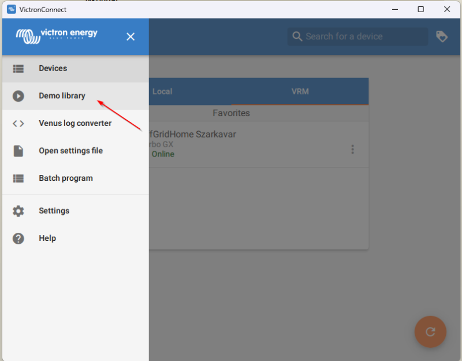Screen dimensions: 462x361
Task: Open the Devices menu entry
Action: click(x=76, y=68)
